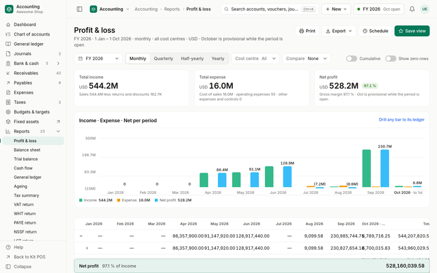This screenshot has width=437, height=273.
Task: Toggle the Cumulative switch
Action: (x=352, y=59)
